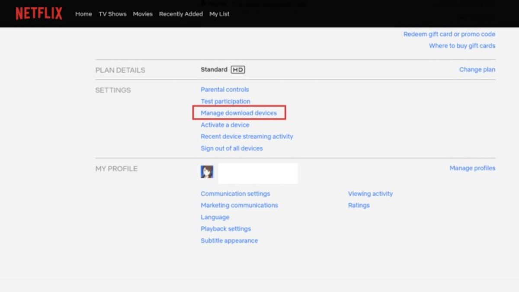Viewport: 519px width, 292px height.
Task: Open Where to buy gift cards
Action: 462,46
